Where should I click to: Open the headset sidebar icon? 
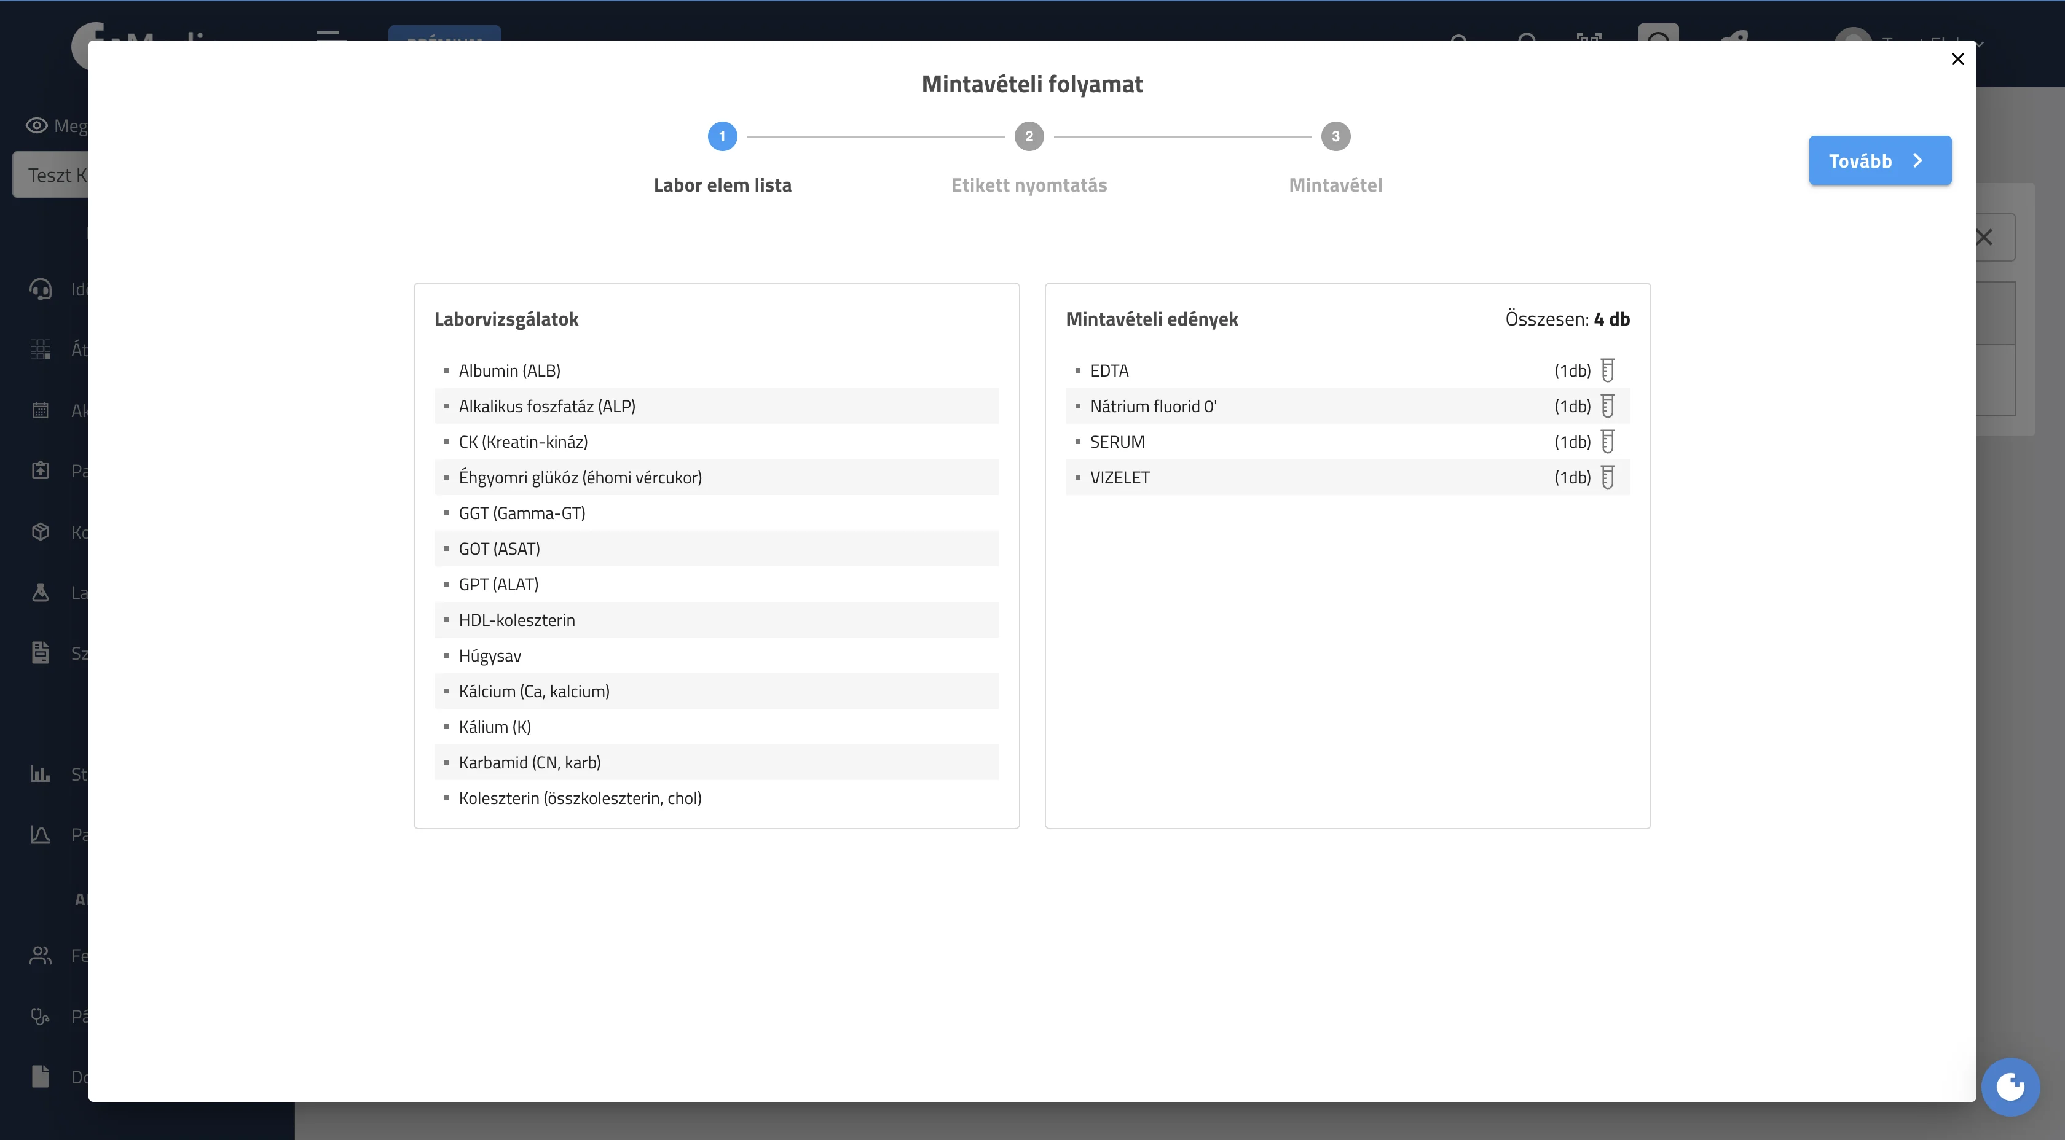coord(40,289)
